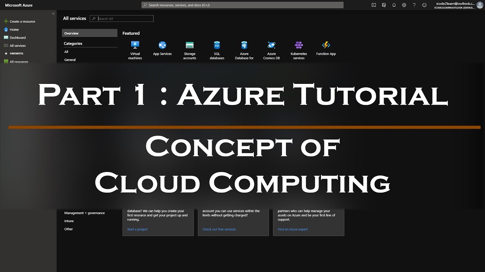Select the All category
485x272 pixels.
pyautogui.click(x=66, y=52)
